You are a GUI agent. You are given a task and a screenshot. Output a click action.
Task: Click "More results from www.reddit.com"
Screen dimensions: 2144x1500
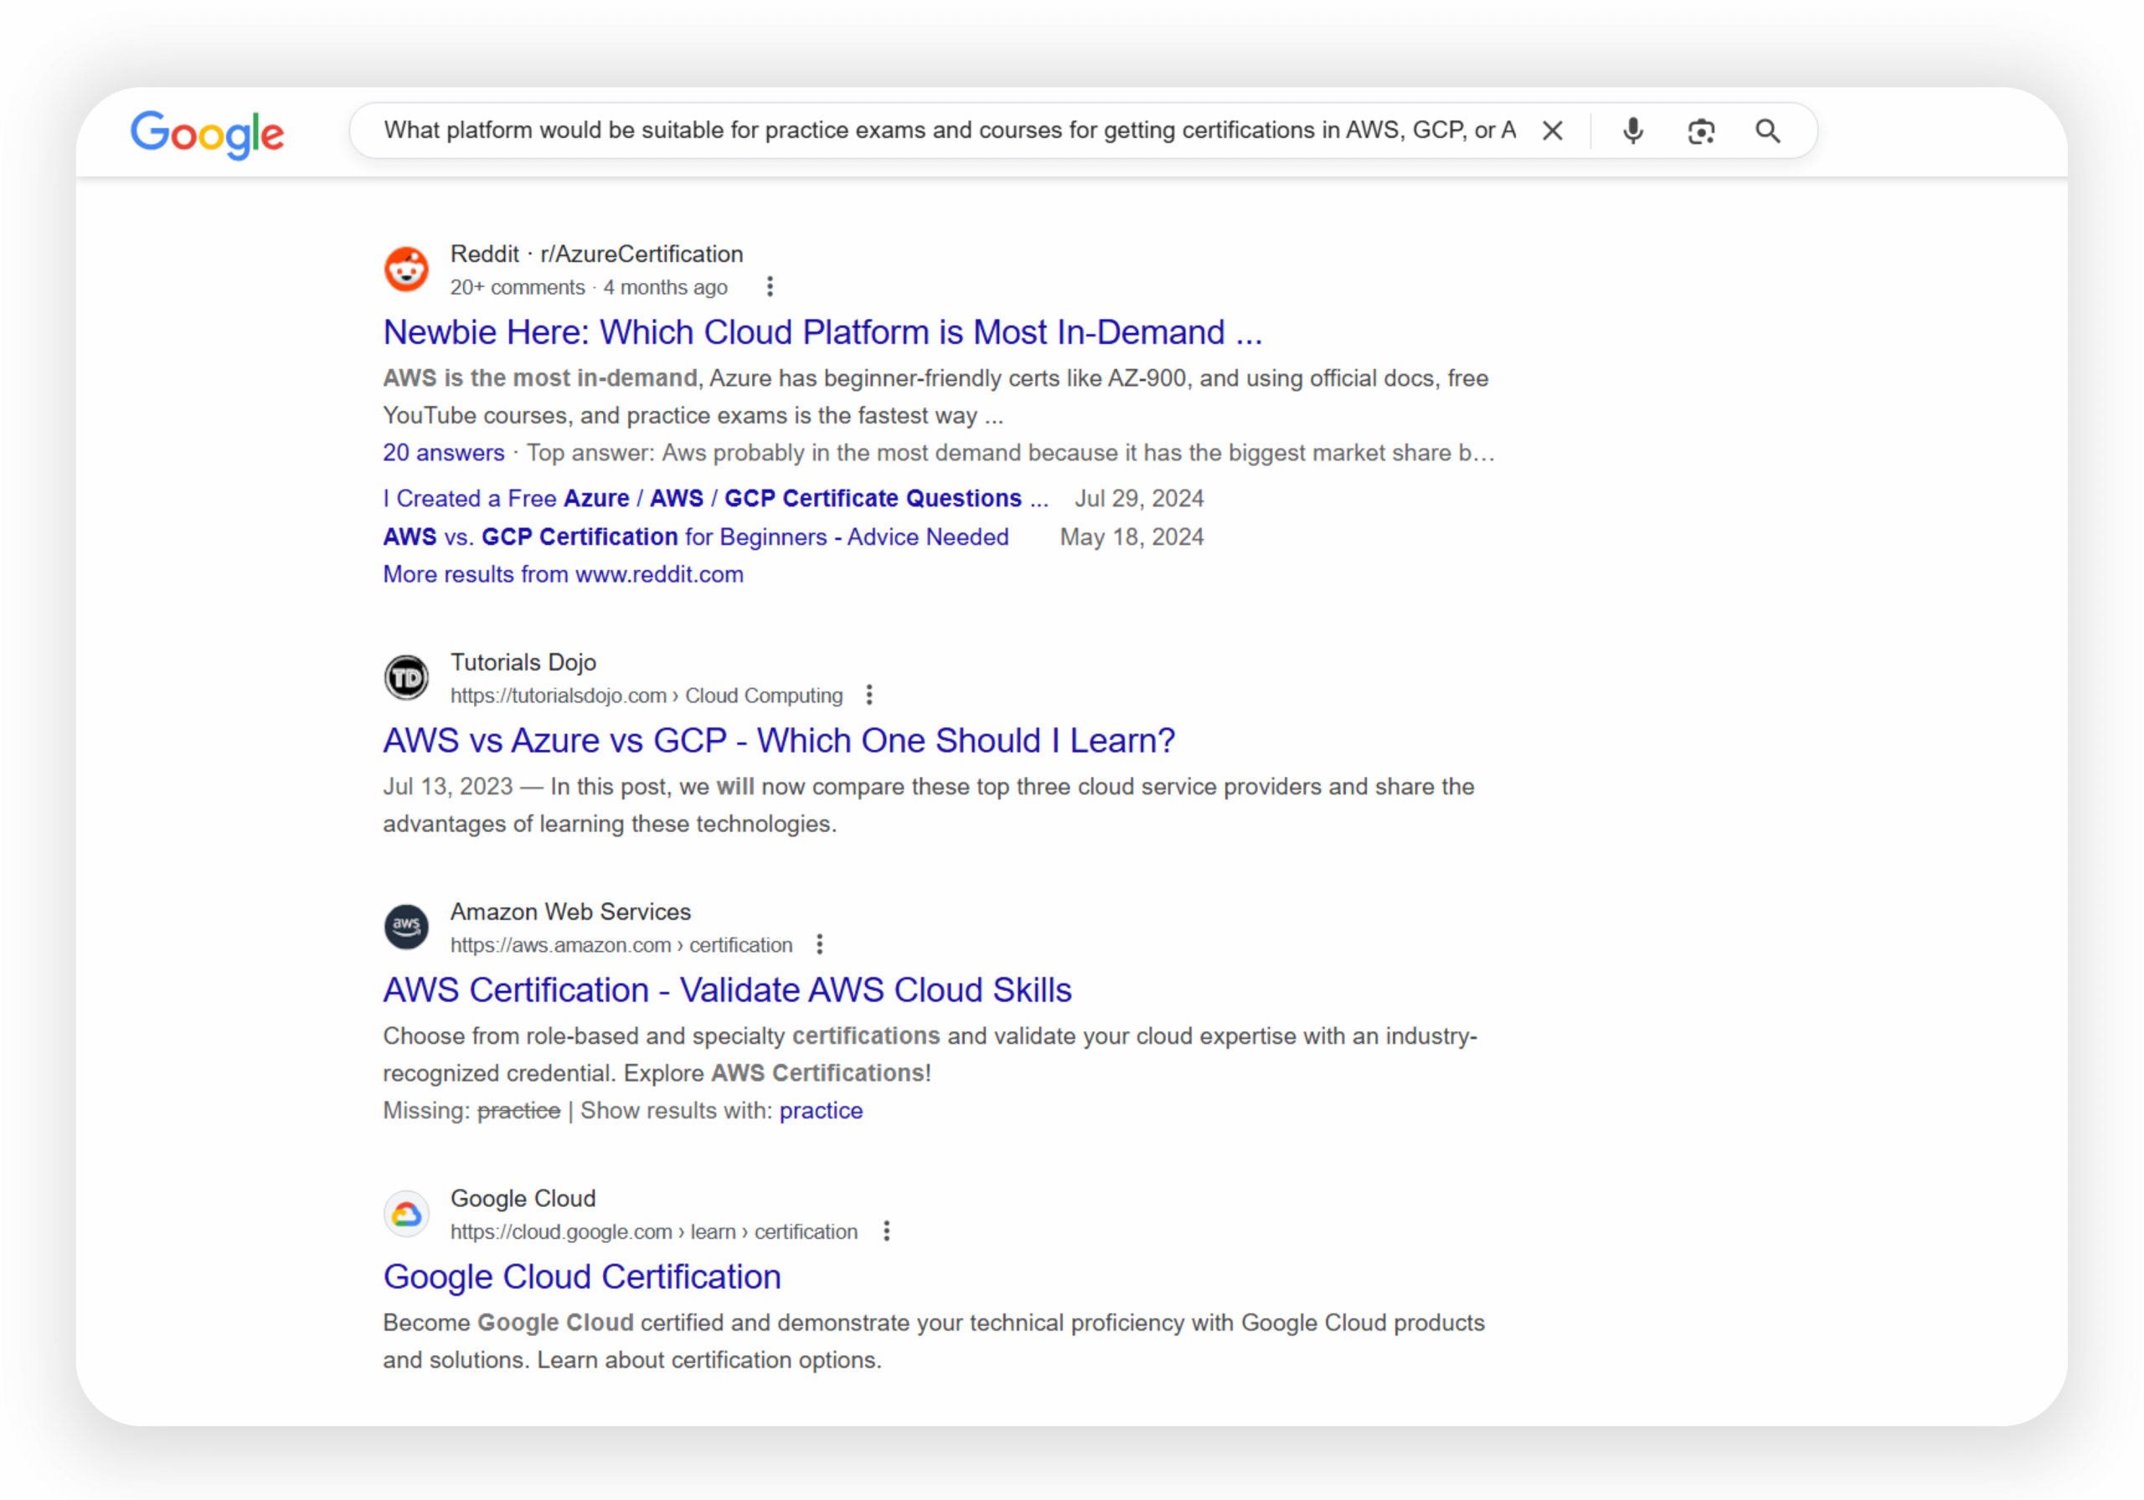563,574
